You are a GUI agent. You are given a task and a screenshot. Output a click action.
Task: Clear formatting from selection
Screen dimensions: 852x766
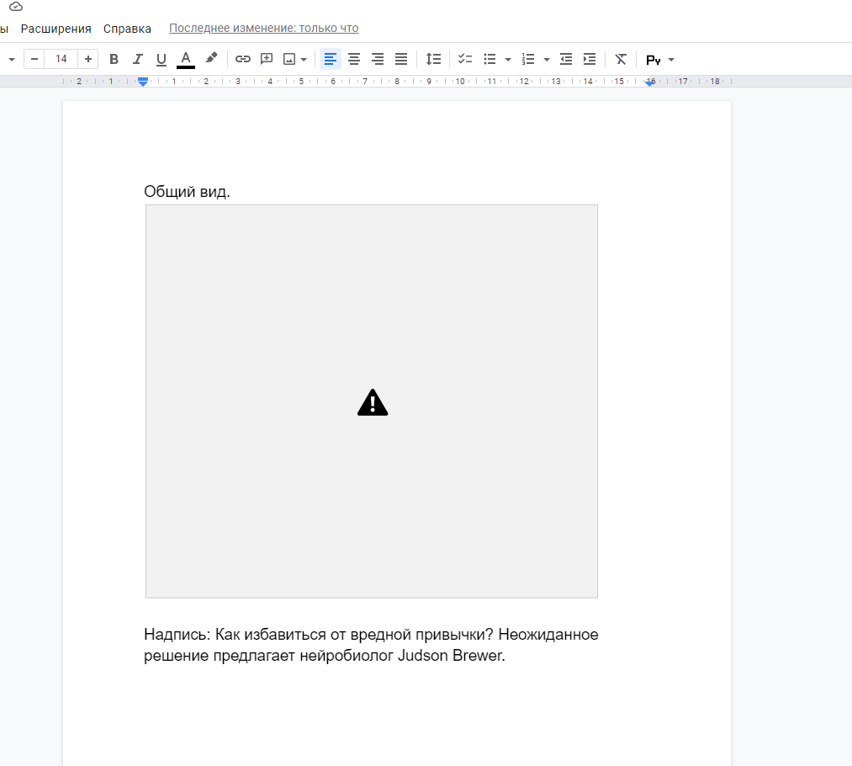621,59
